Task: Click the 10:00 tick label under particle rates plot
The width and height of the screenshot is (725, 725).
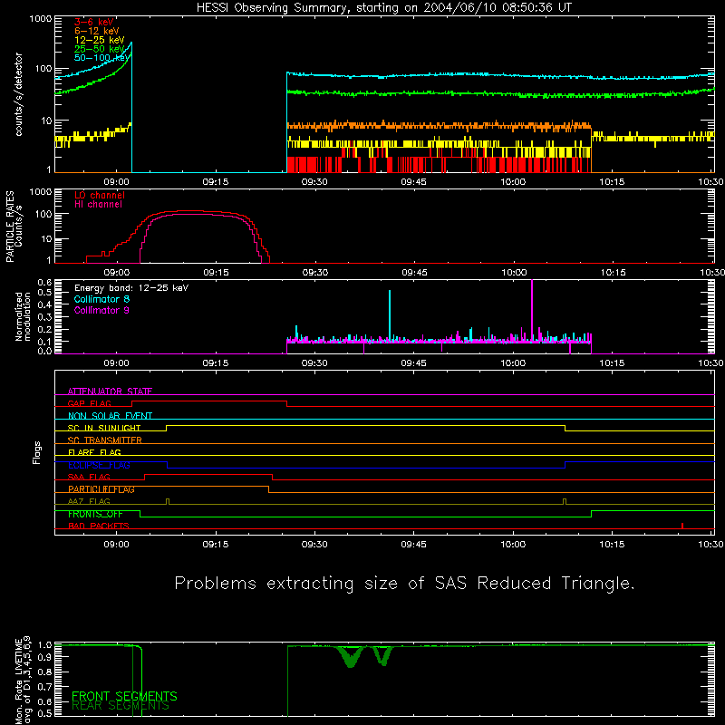Action: (x=514, y=273)
